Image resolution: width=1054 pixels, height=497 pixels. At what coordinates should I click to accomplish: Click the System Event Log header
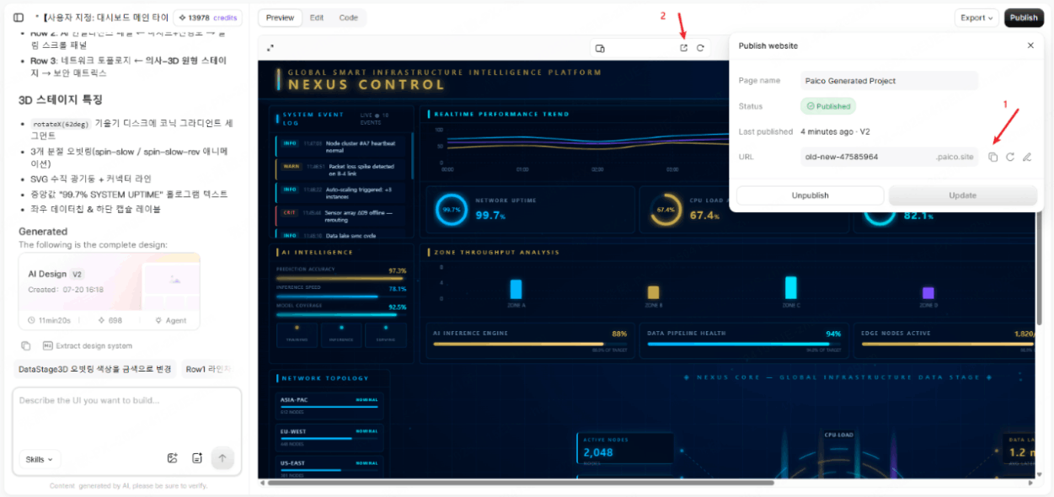(x=313, y=118)
